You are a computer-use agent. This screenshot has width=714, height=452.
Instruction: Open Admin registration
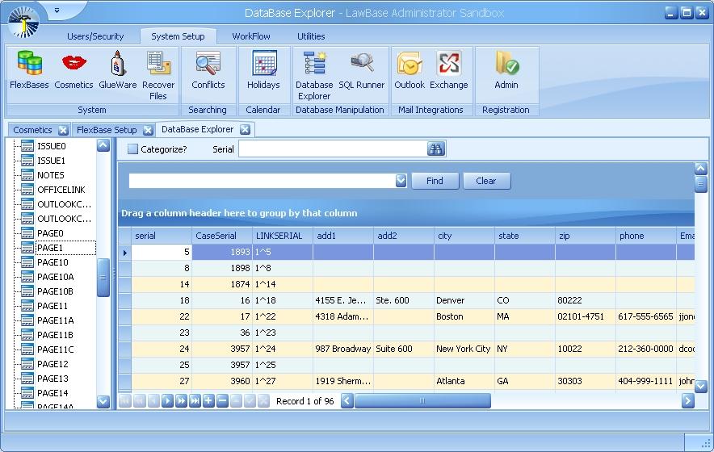tap(506, 69)
